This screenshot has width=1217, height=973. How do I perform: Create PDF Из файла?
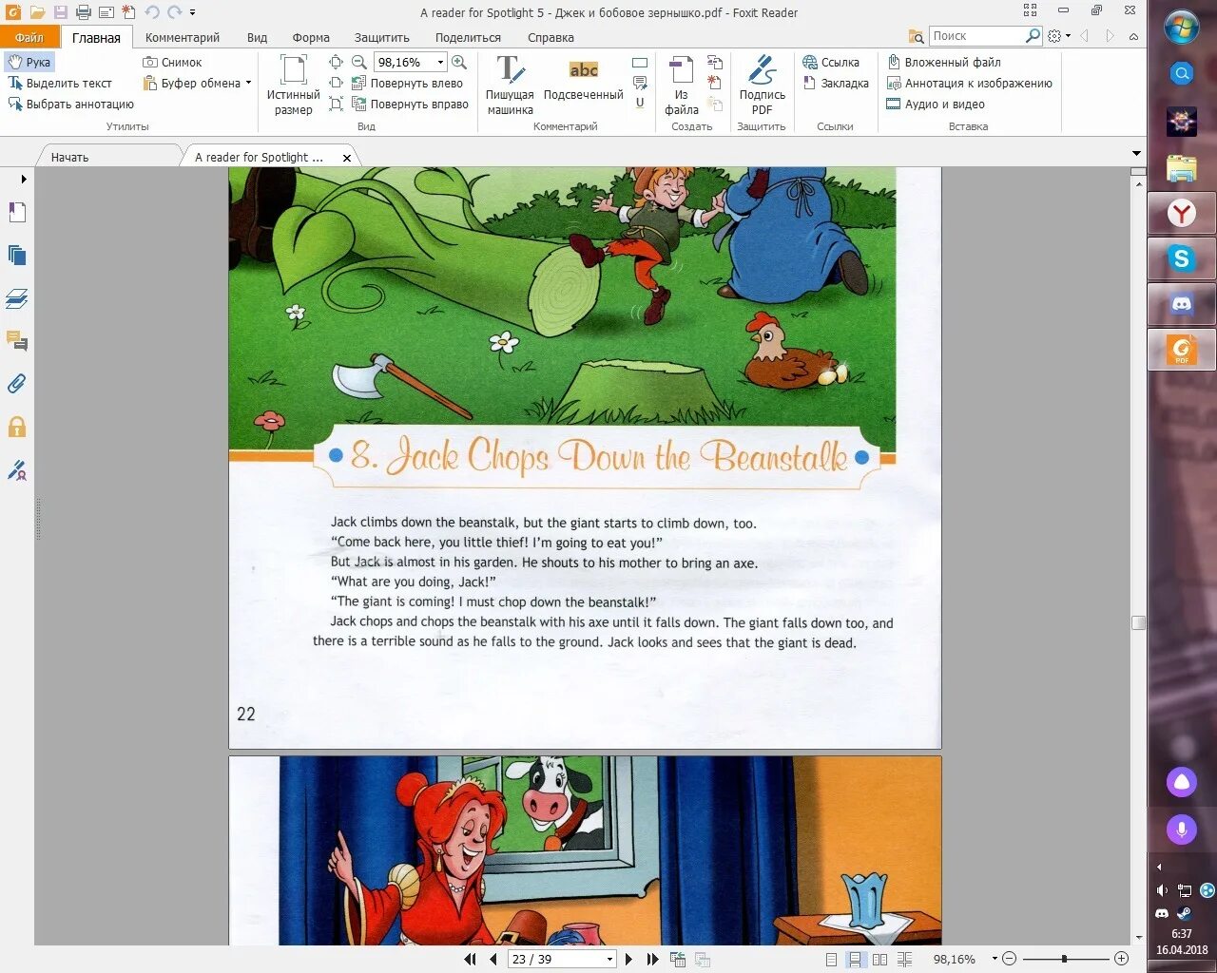(682, 85)
